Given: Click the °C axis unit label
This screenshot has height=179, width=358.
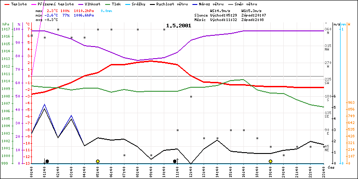Looking at the screenshot, I should coord(28,24).
